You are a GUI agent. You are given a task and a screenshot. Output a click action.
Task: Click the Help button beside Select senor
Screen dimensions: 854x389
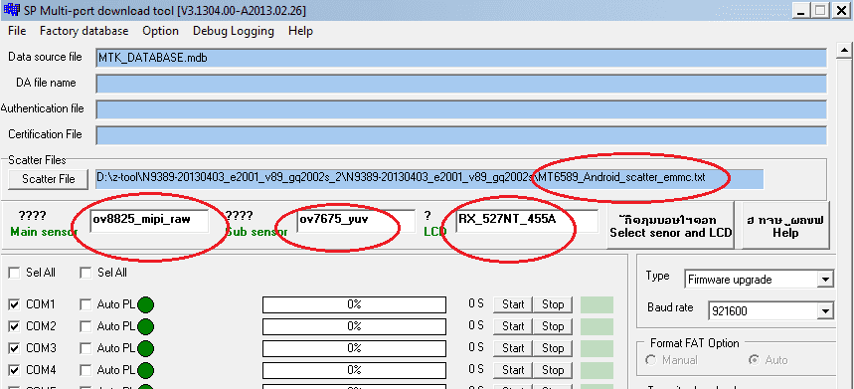[785, 226]
